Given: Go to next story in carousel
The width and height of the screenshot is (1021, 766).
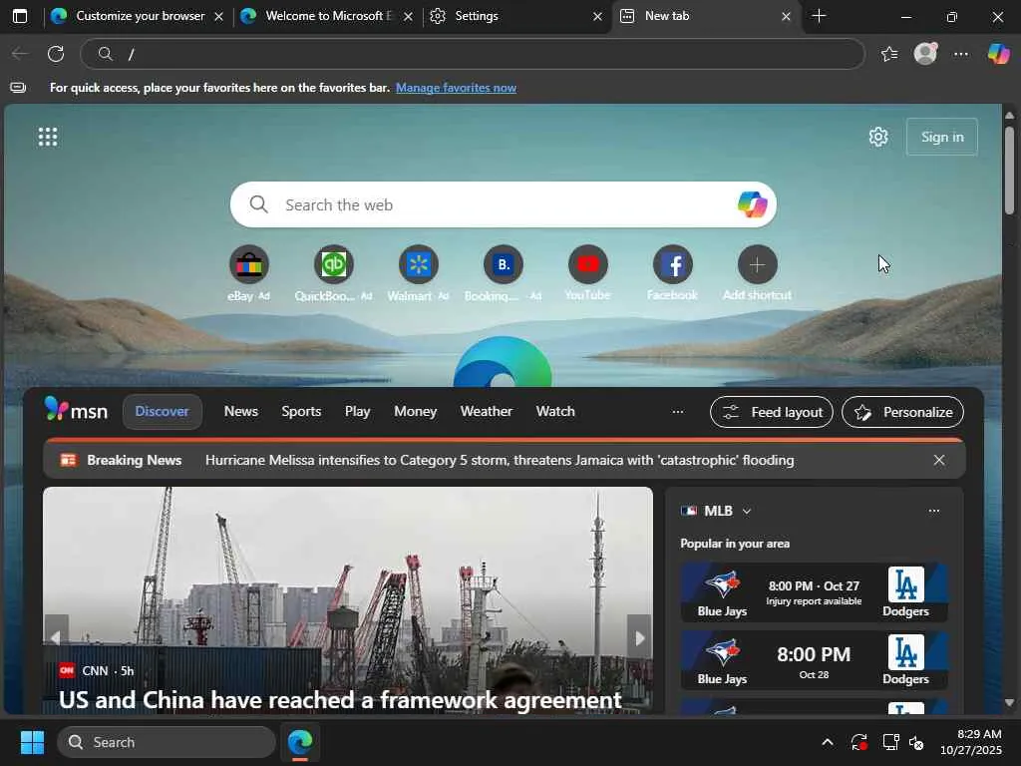Looking at the screenshot, I should [x=639, y=637].
